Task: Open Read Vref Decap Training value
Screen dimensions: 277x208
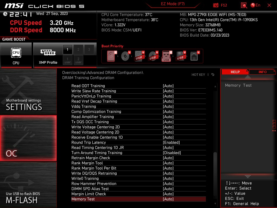Action: [x=168, y=101]
